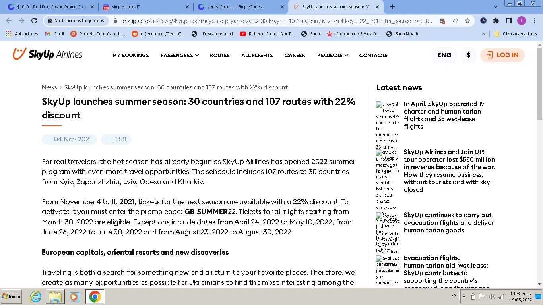Change language with ENG selector

click(x=444, y=55)
